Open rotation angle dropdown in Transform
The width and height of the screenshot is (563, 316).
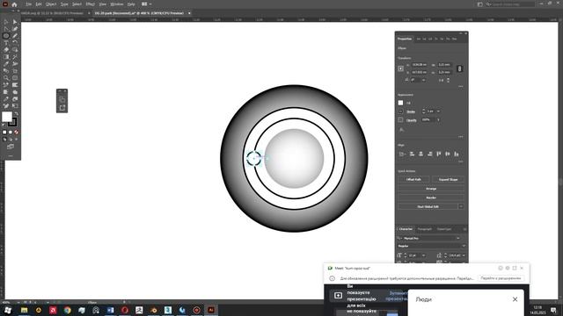[x=424, y=80]
